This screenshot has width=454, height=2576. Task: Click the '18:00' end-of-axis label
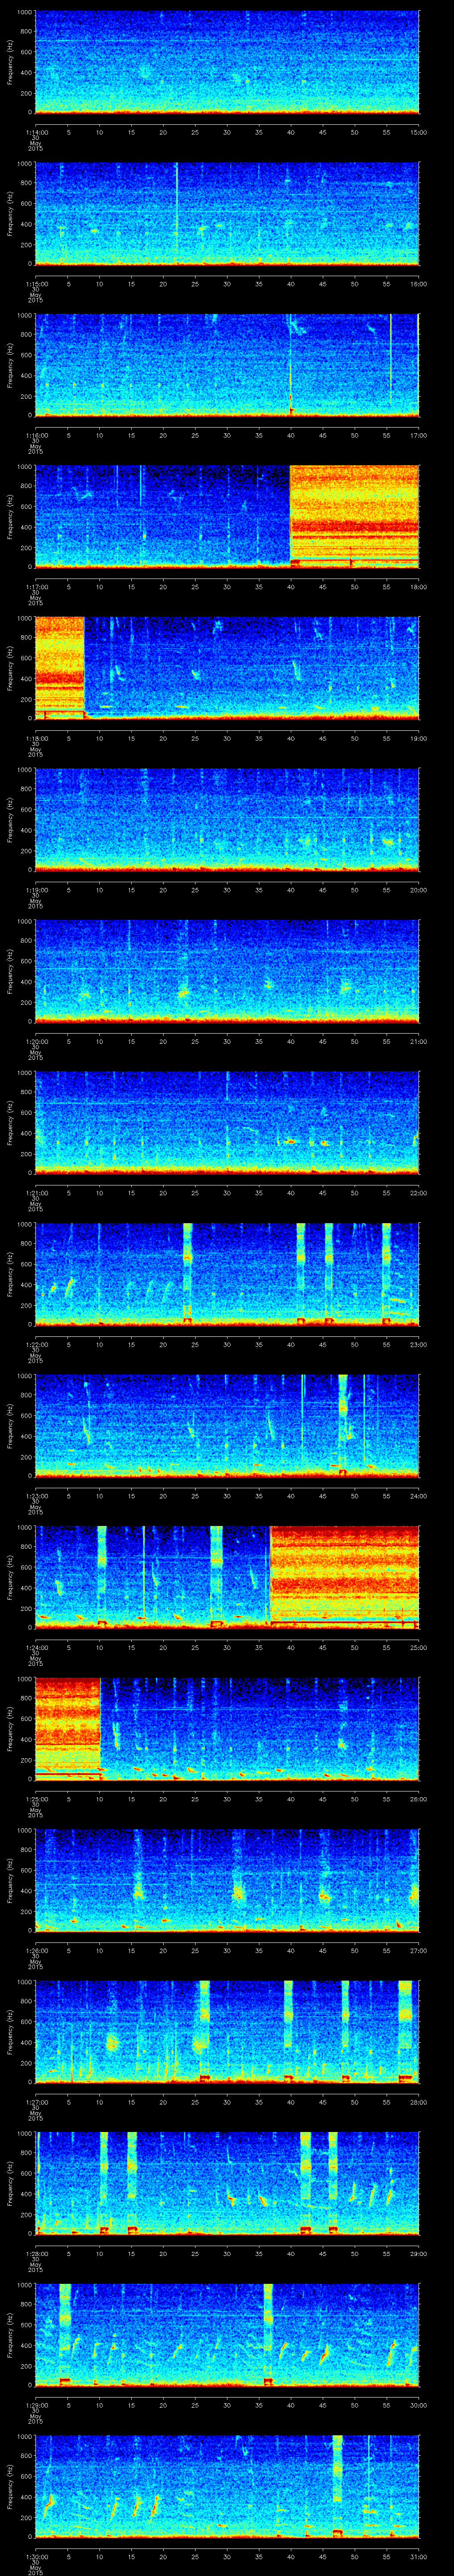point(419,587)
